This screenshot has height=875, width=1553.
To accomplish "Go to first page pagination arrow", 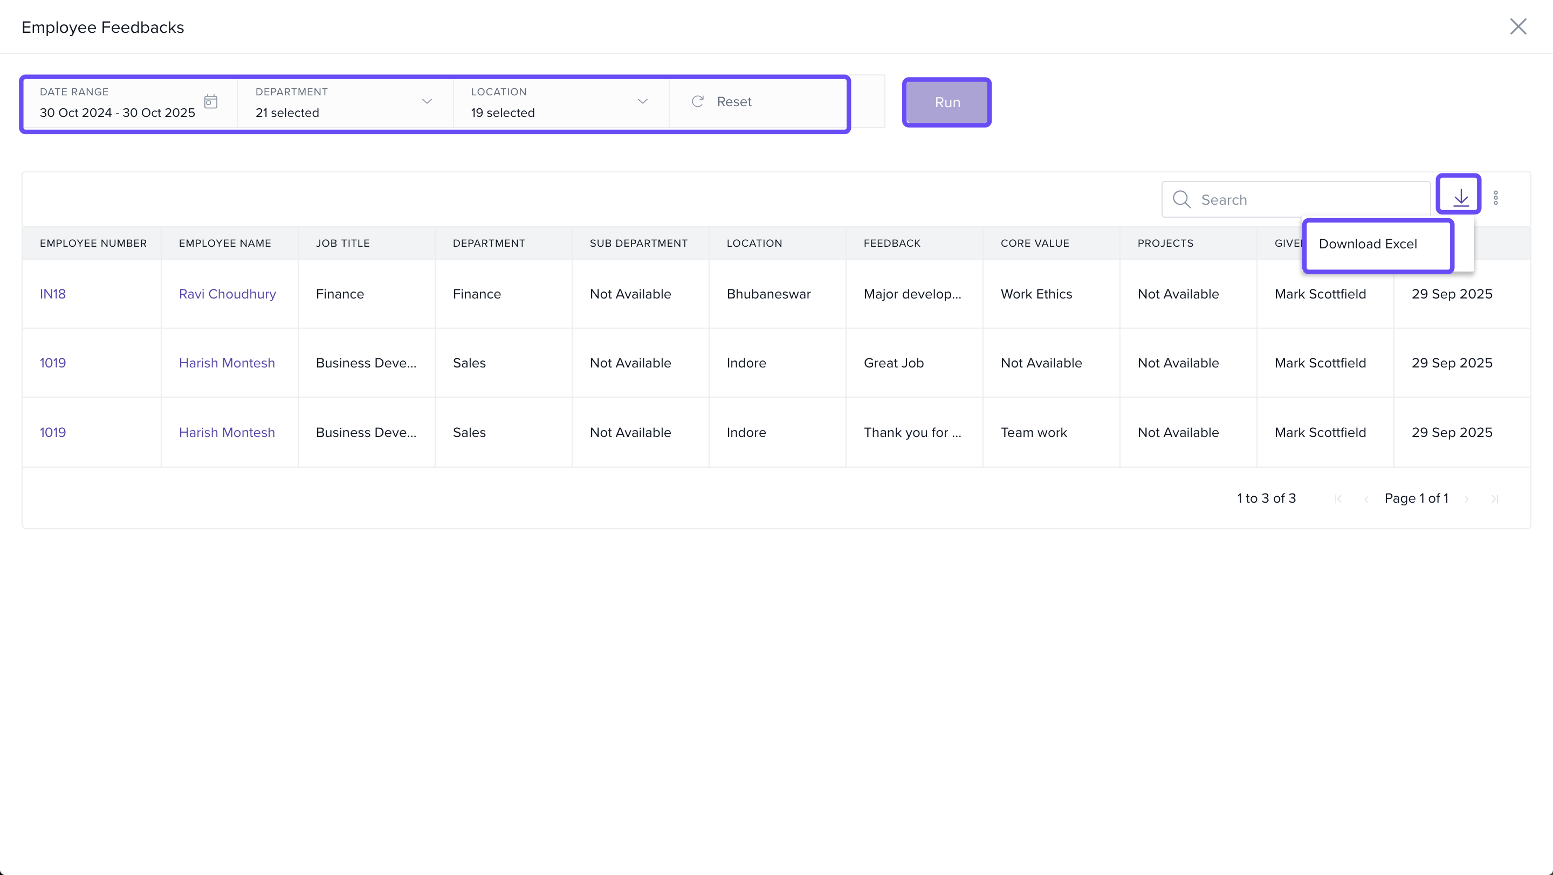I will [1338, 498].
